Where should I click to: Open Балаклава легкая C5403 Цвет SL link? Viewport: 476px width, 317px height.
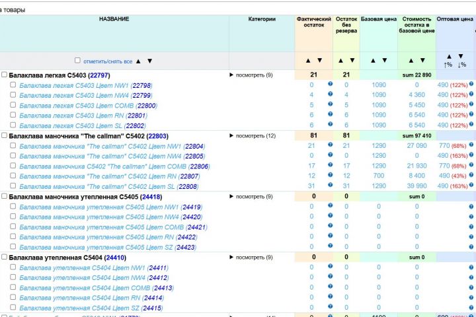(73, 125)
